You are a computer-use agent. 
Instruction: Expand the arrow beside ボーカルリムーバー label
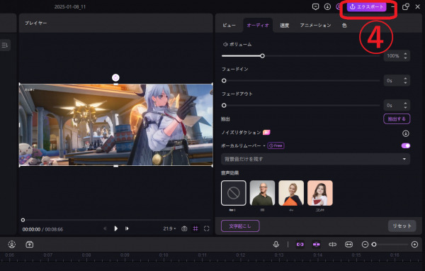[x=264, y=146]
